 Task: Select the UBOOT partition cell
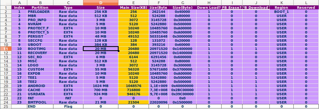40,45
